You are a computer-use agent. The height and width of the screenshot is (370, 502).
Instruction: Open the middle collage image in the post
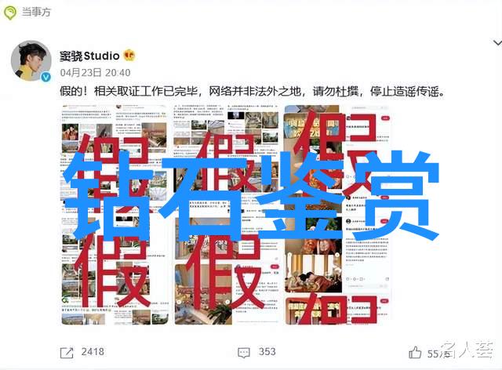[x=227, y=215]
